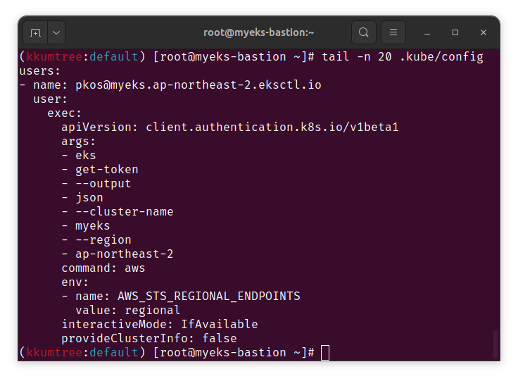
Task: Close the terminal window
Action: click(484, 32)
